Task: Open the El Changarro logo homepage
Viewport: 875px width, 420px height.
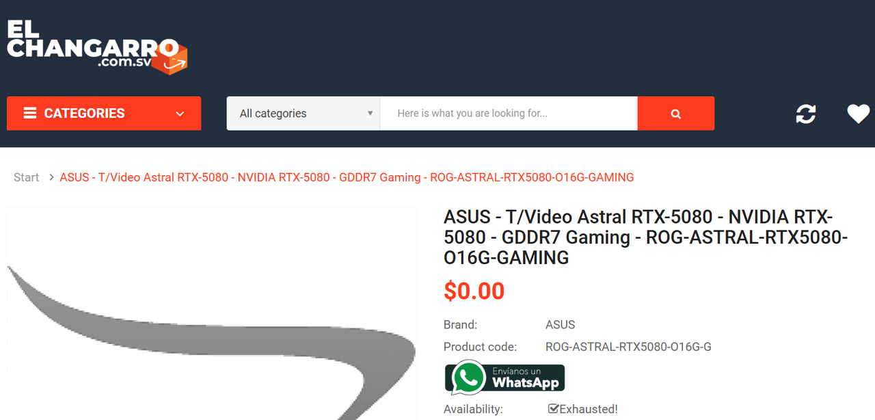Action: (97, 46)
